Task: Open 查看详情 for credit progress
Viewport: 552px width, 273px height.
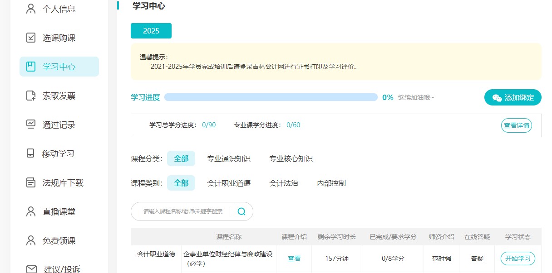Action: tap(516, 125)
